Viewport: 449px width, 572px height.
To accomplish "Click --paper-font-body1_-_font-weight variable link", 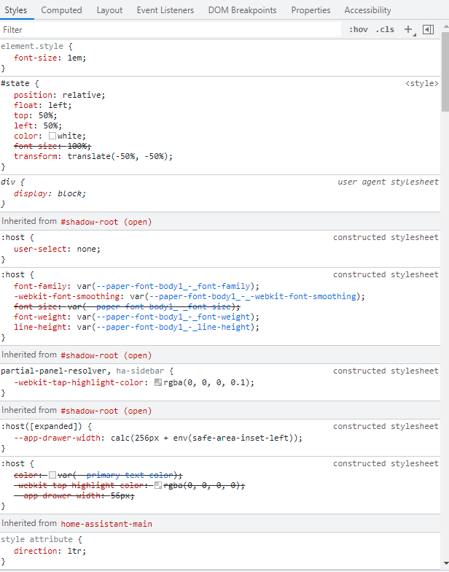I will click(173, 317).
